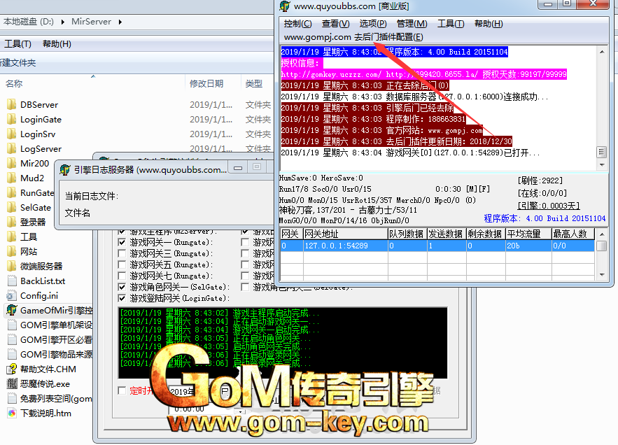The width and height of the screenshot is (618, 445).
Task: Click log pane scrollbar down arrow
Action: click(x=601, y=164)
